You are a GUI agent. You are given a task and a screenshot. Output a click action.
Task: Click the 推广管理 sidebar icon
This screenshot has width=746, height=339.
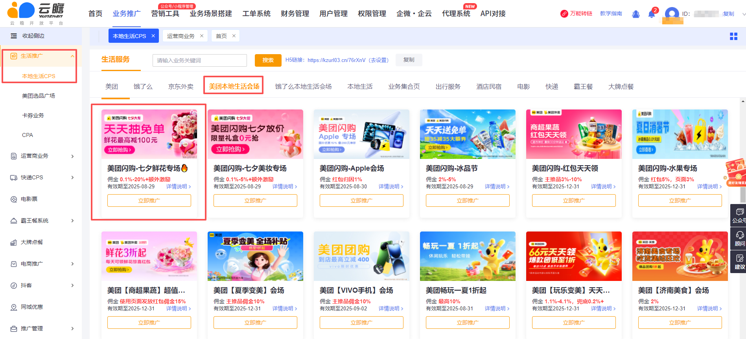(14, 329)
